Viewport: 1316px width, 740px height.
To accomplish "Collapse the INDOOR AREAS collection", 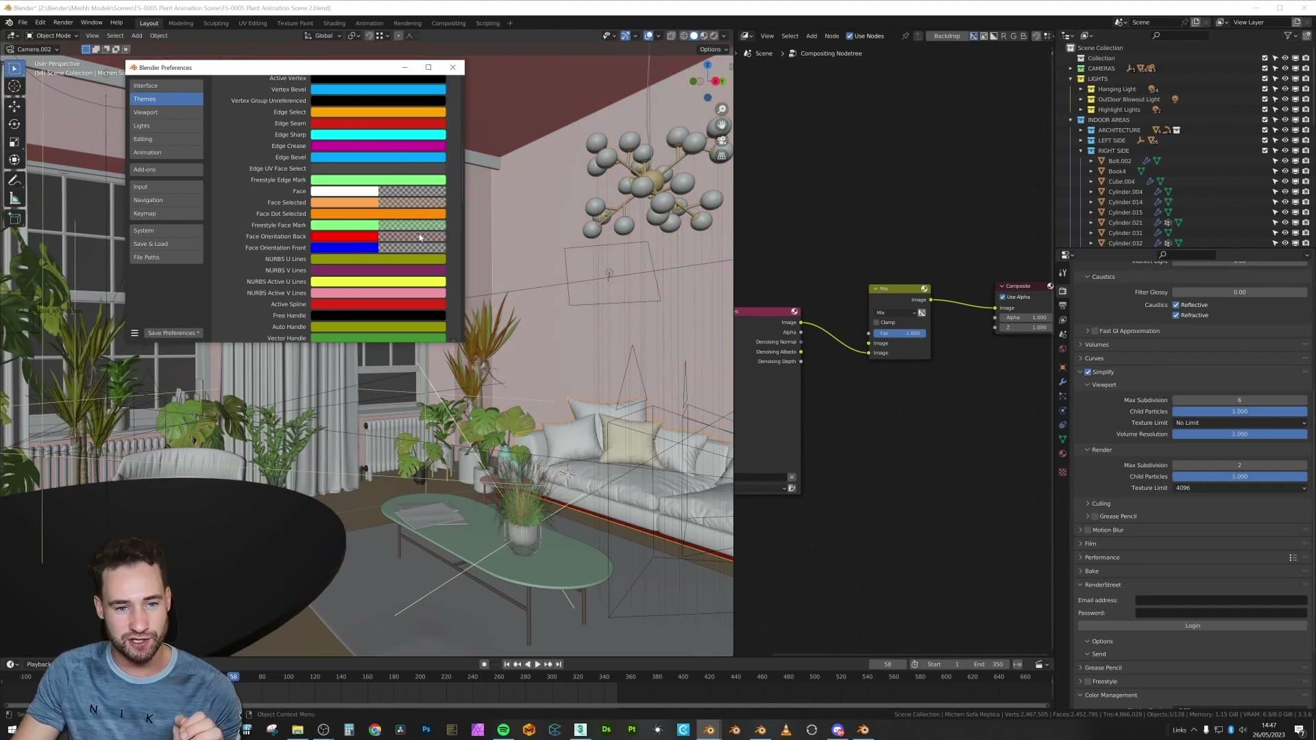I will 1071,120.
